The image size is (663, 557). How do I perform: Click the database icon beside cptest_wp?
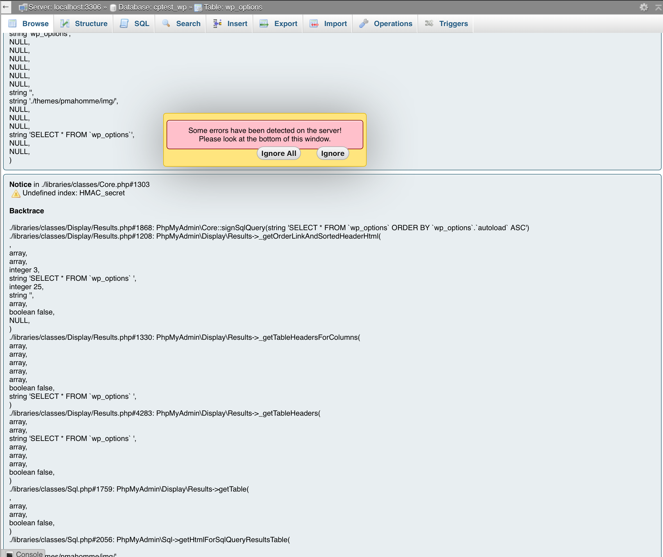tap(113, 7)
